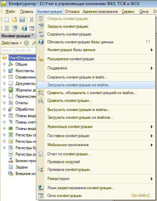
Task: Open the Хранилище конфигурации submenu
Action: (x=96, y=127)
